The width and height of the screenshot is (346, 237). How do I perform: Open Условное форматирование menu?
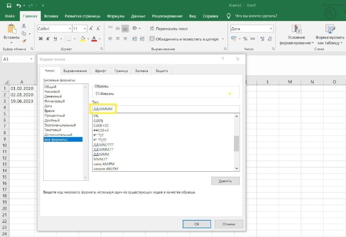296,35
